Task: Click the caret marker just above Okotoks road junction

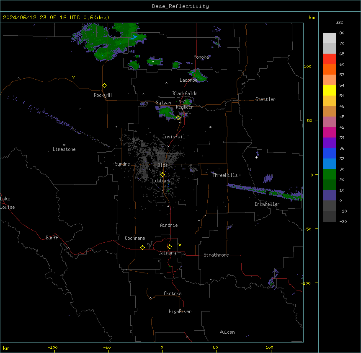Action: pyautogui.click(x=151, y=298)
